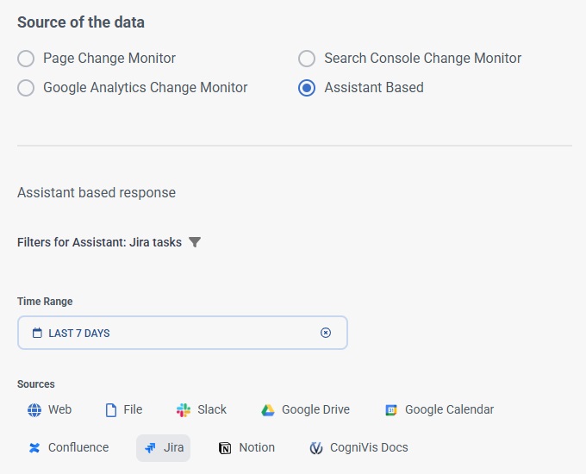Viewport: 586px width, 474px height.
Task: Click the Google Drive source label
Action: click(x=315, y=410)
